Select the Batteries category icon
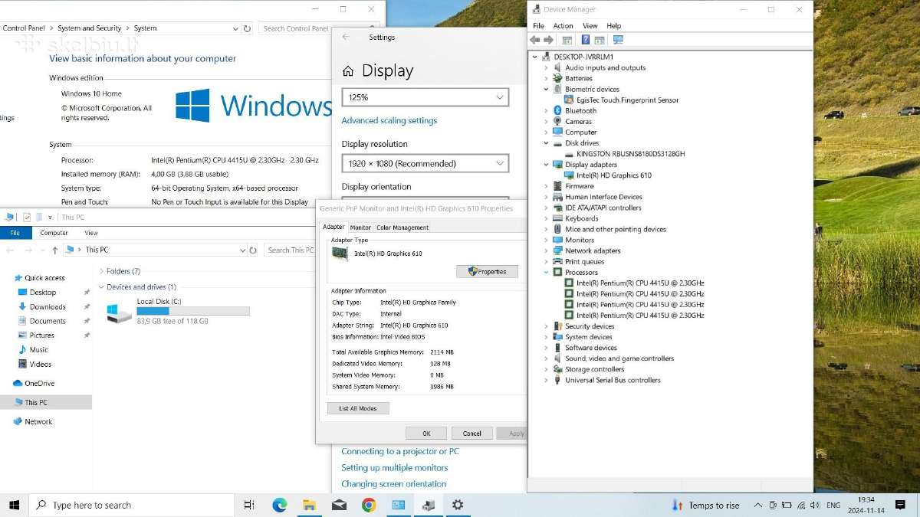 point(557,78)
